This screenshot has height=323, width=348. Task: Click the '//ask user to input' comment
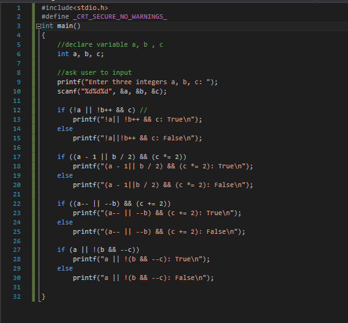(x=95, y=72)
